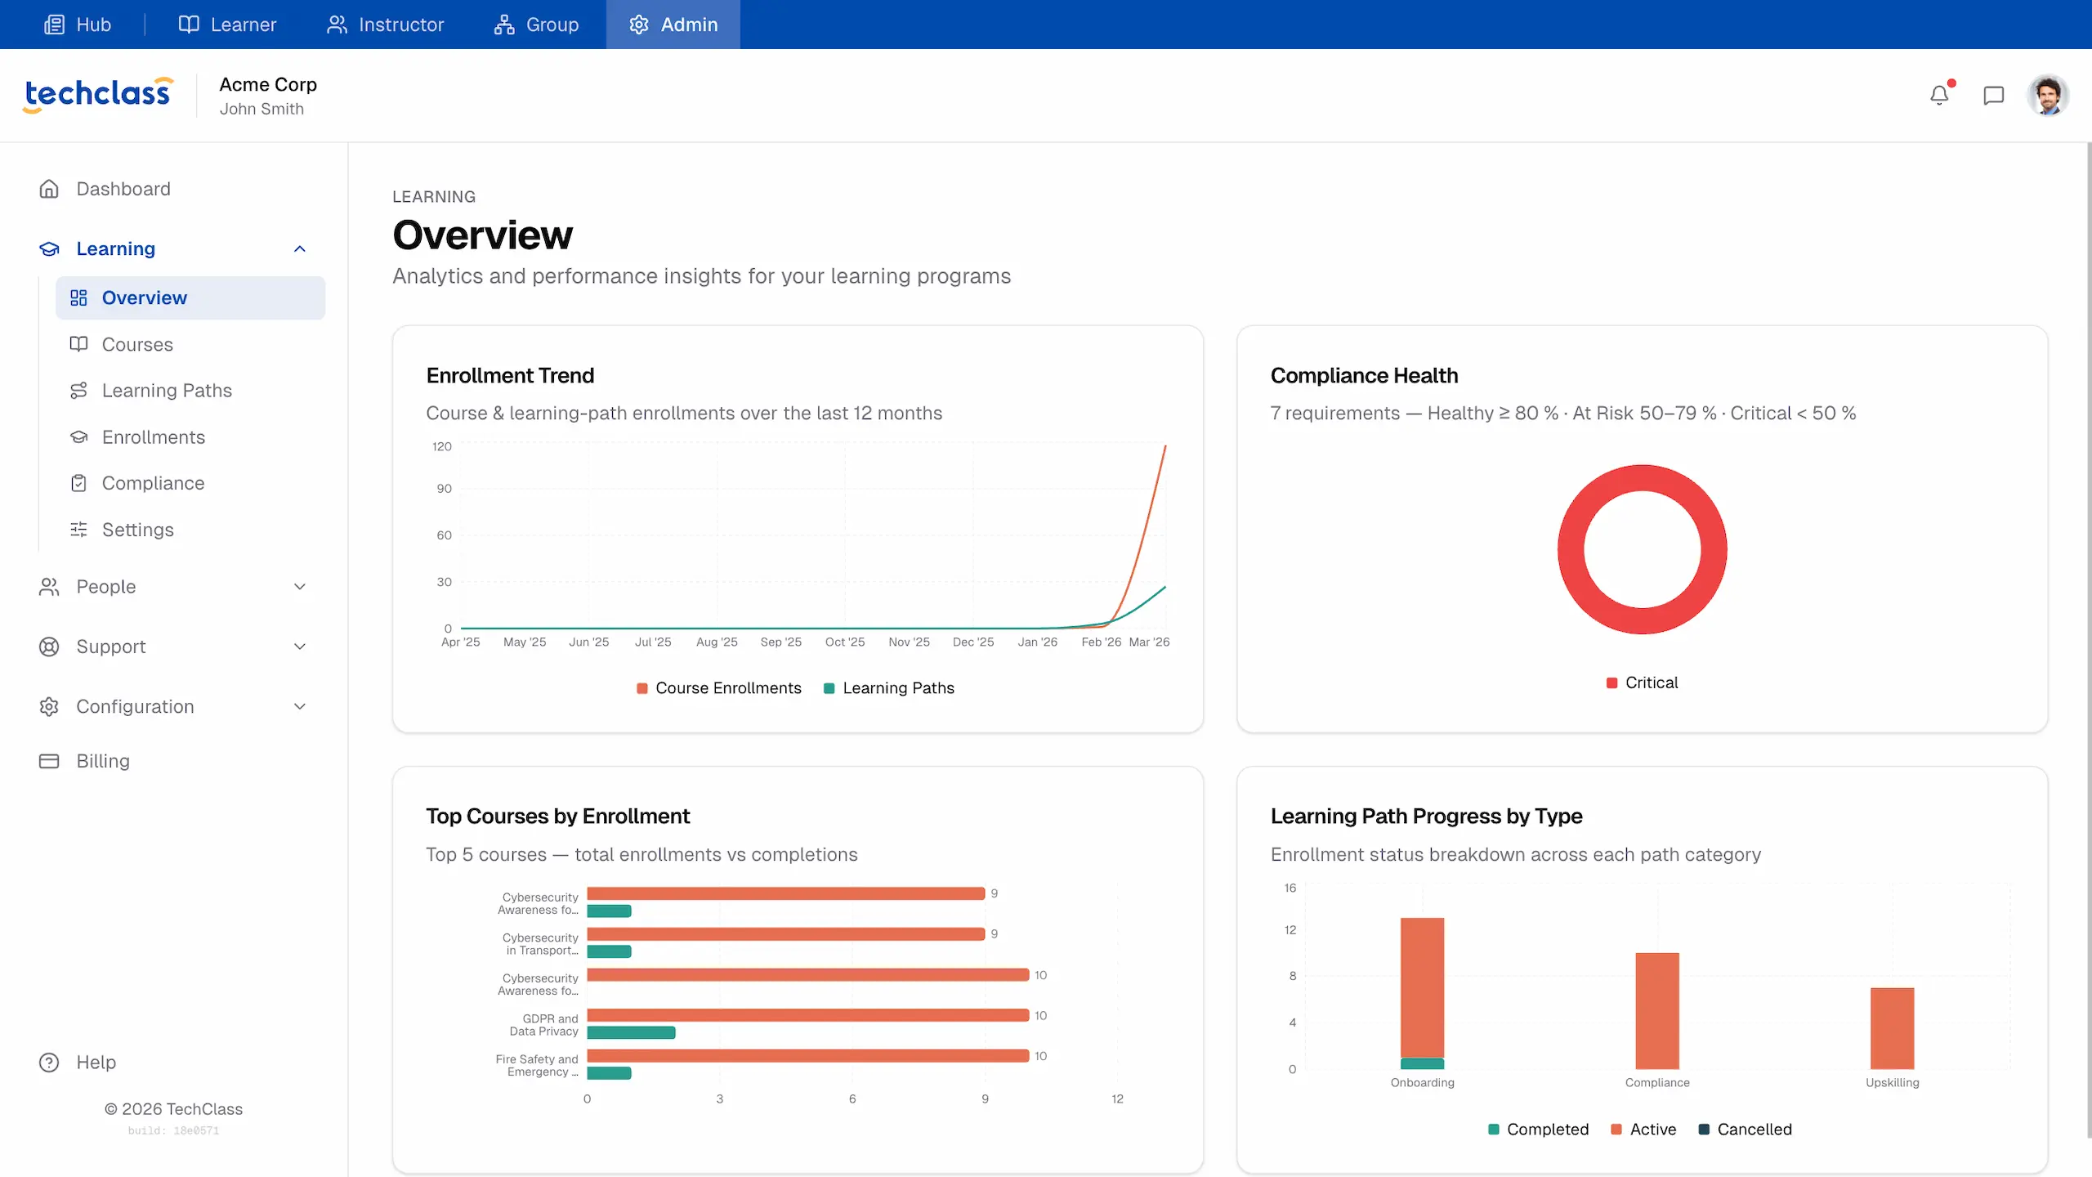Open the Settings sidebar link
This screenshot has width=2092, height=1177.
click(x=137, y=530)
